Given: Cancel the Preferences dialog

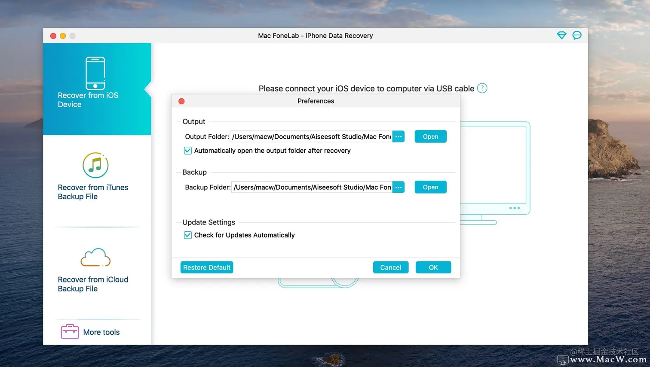Looking at the screenshot, I should (x=391, y=267).
